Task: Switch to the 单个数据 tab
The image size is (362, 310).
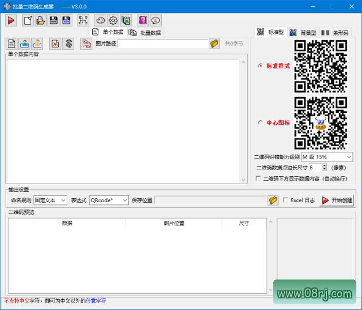Action: click(108, 32)
